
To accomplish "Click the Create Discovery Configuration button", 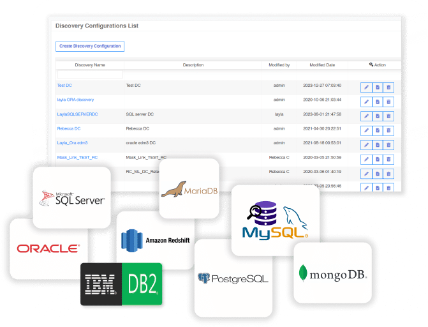I will [90, 46].
